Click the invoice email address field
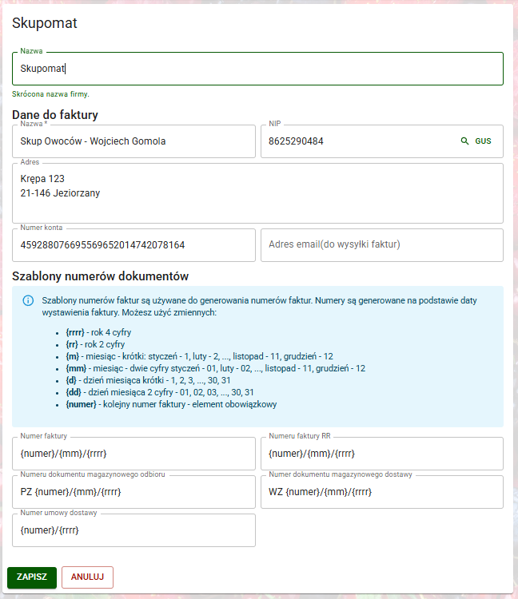Screen dimensions: 518x599 click(x=382, y=245)
